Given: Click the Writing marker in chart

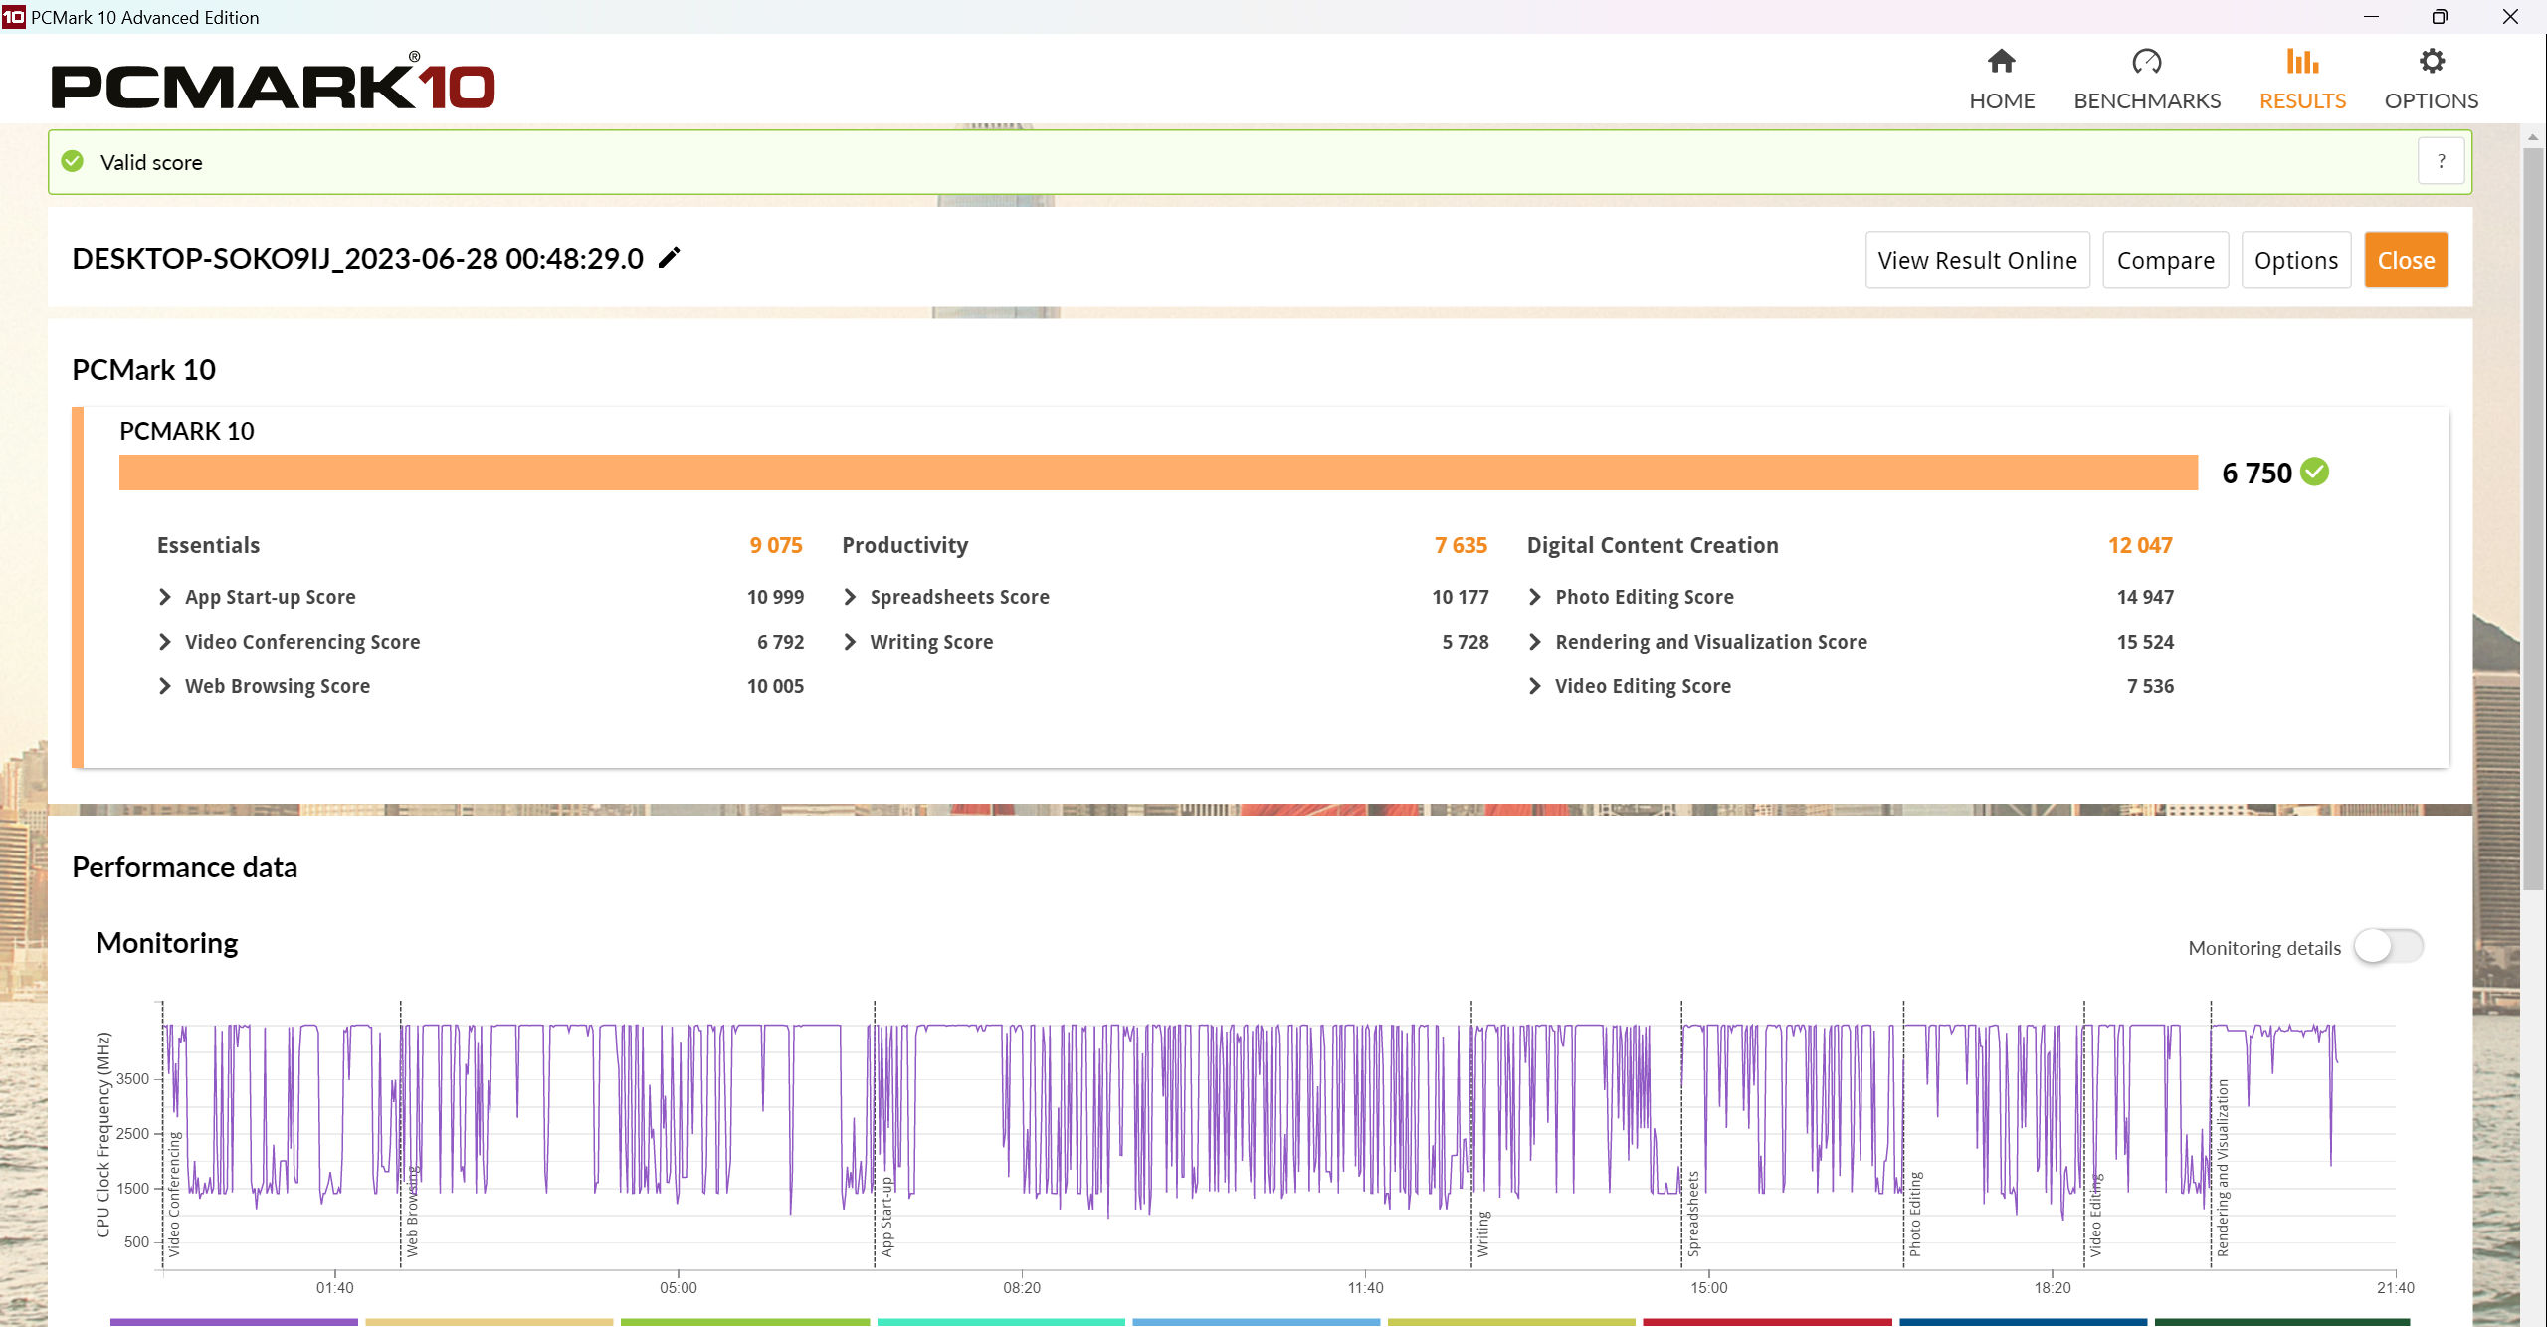Looking at the screenshot, I should click(x=1482, y=1233).
